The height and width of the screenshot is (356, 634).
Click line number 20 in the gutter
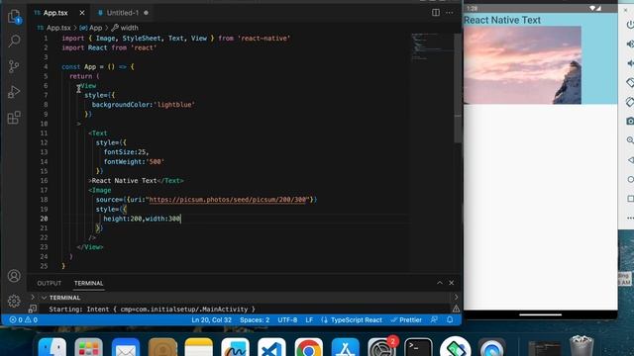tap(44, 219)
